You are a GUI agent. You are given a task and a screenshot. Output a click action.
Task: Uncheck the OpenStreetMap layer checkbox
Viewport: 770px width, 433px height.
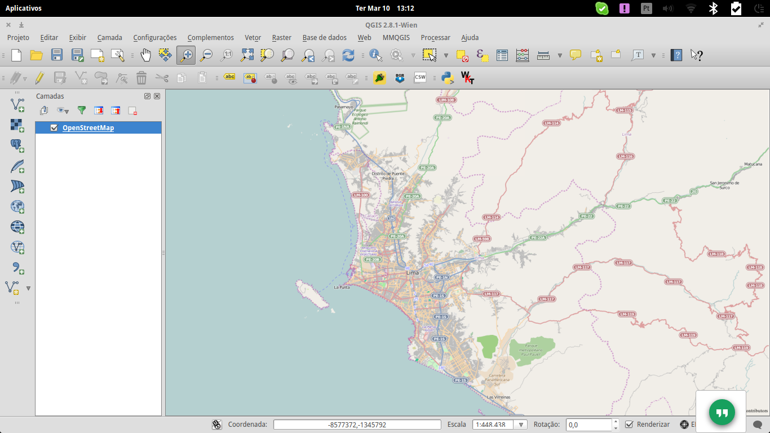[x=54, y=127]
